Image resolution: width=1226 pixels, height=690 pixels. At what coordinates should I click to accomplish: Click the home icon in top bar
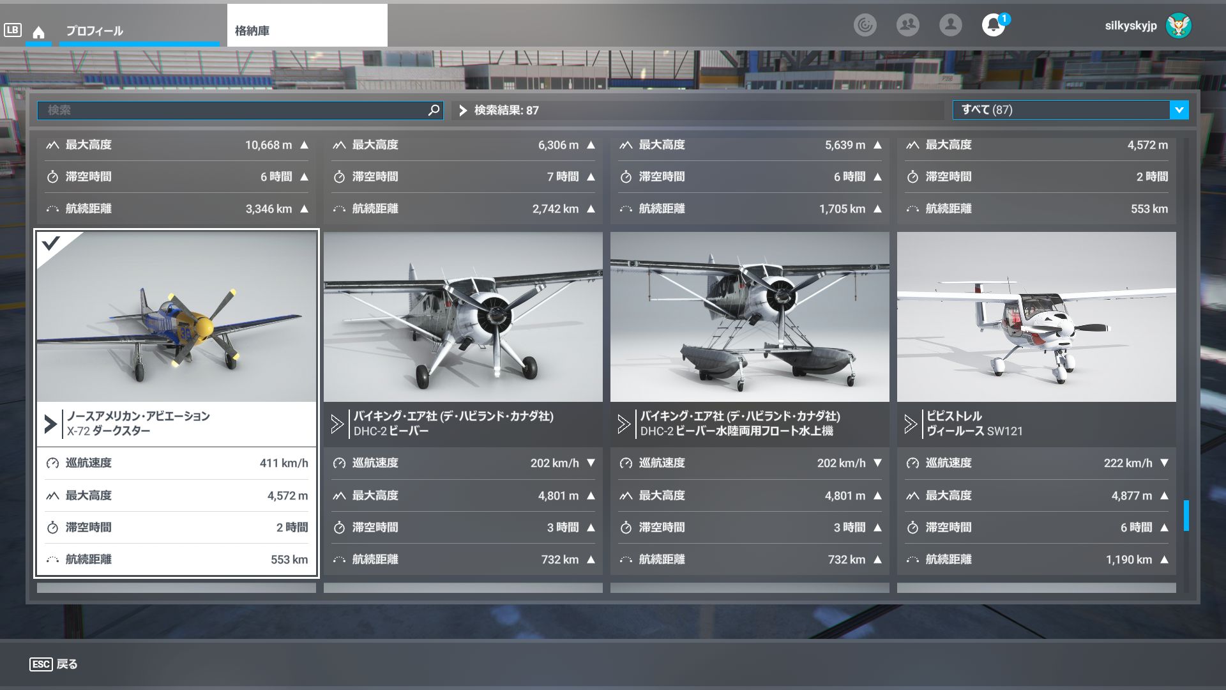click(x=38, y=33)
